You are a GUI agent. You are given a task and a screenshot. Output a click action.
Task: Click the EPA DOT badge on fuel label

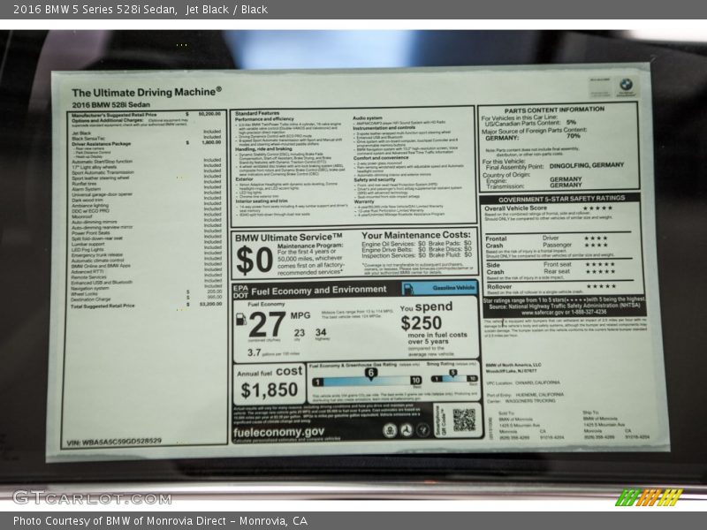pyautogui.click(x=240, y=290)
